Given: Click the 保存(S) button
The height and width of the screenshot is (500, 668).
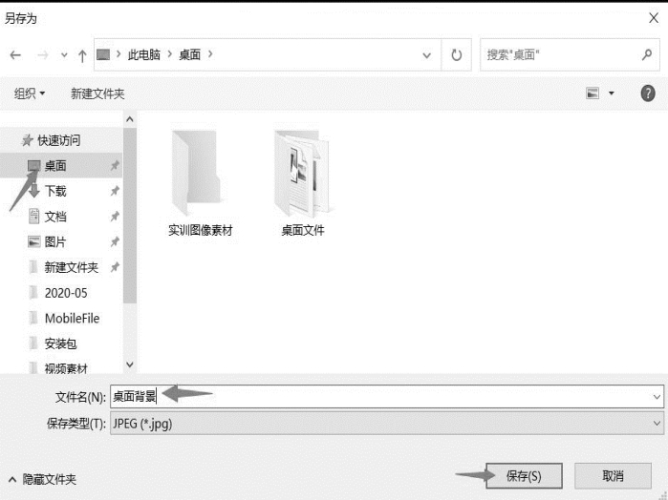Looking at the screenshot, I should point(524,476).
